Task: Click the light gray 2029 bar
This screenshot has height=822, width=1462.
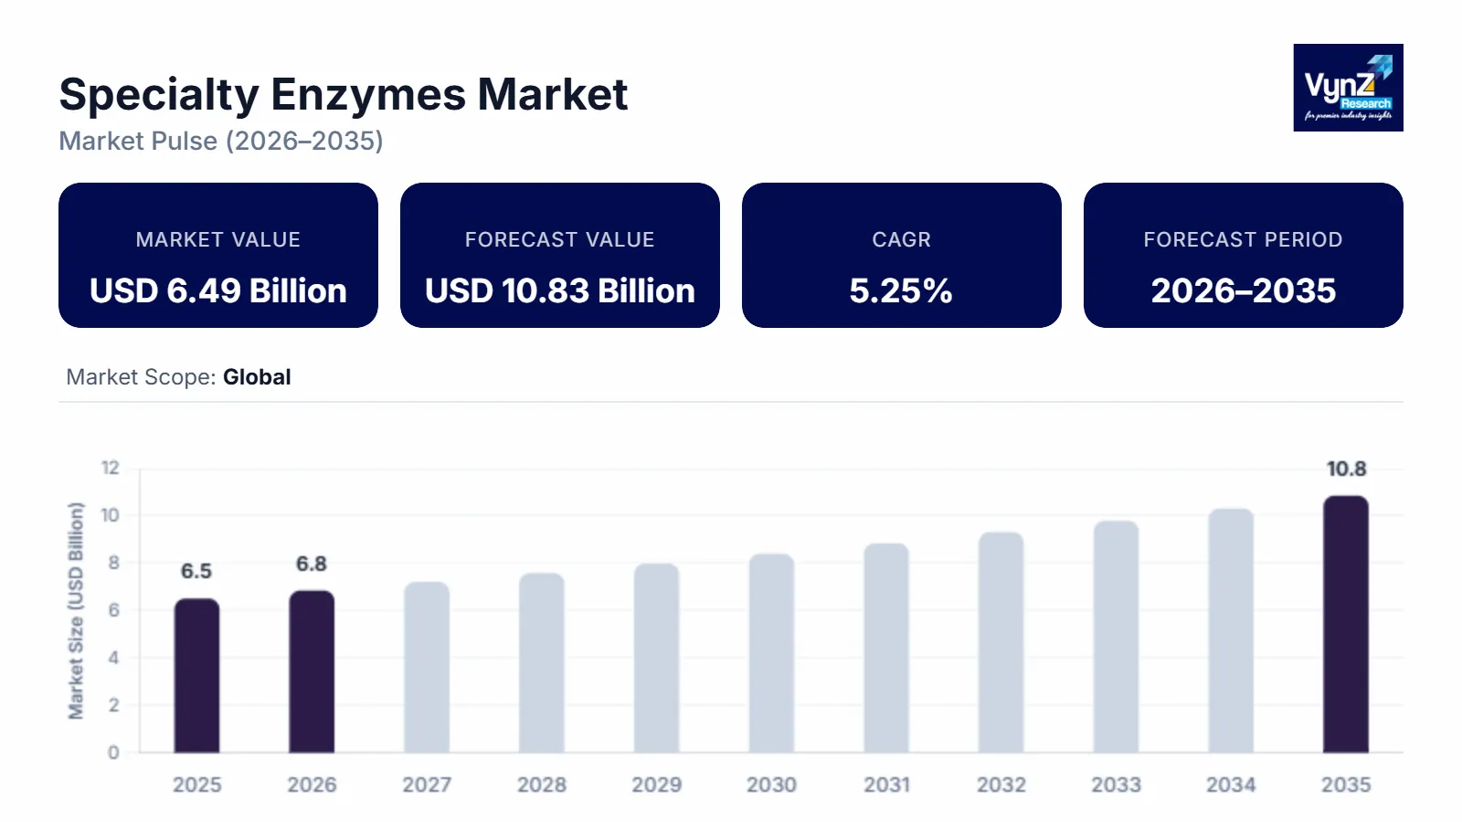Action: [656, 659]
